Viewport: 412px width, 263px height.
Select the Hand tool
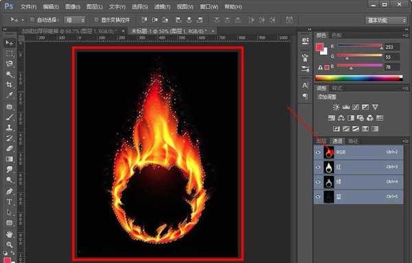[10, 233]
